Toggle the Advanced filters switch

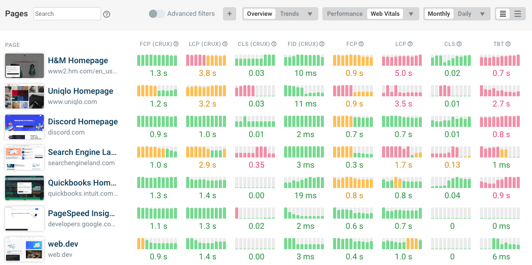[157, 14]
